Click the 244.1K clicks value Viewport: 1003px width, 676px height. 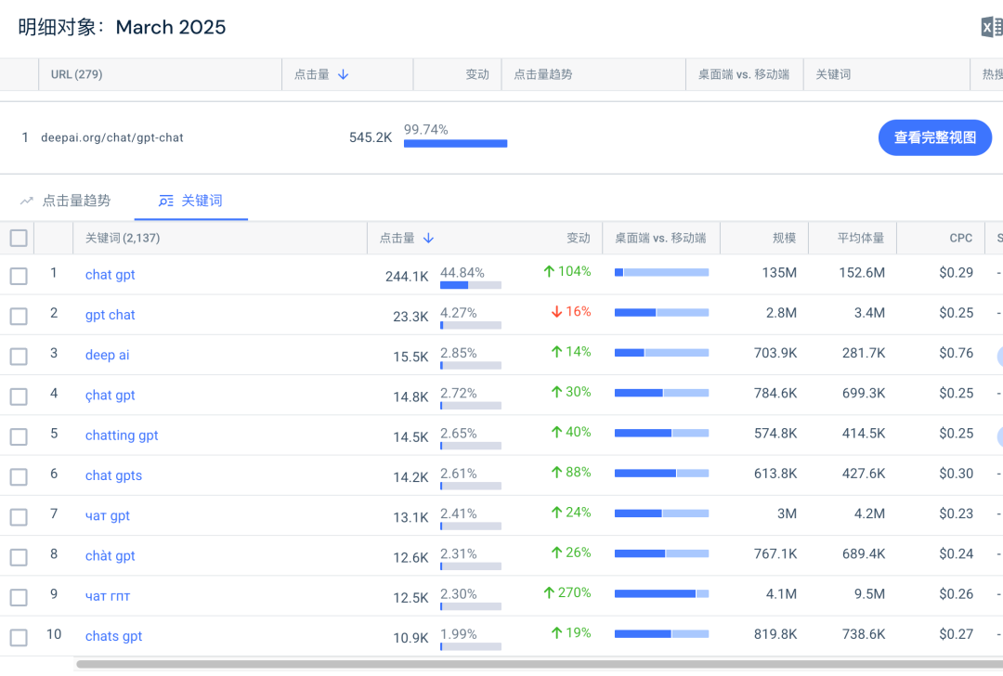coord(407,277)
